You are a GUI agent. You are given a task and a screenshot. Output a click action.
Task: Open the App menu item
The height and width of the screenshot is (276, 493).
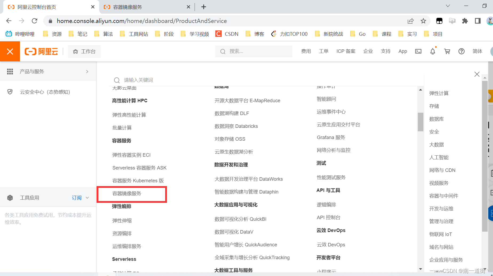point(403,51)
